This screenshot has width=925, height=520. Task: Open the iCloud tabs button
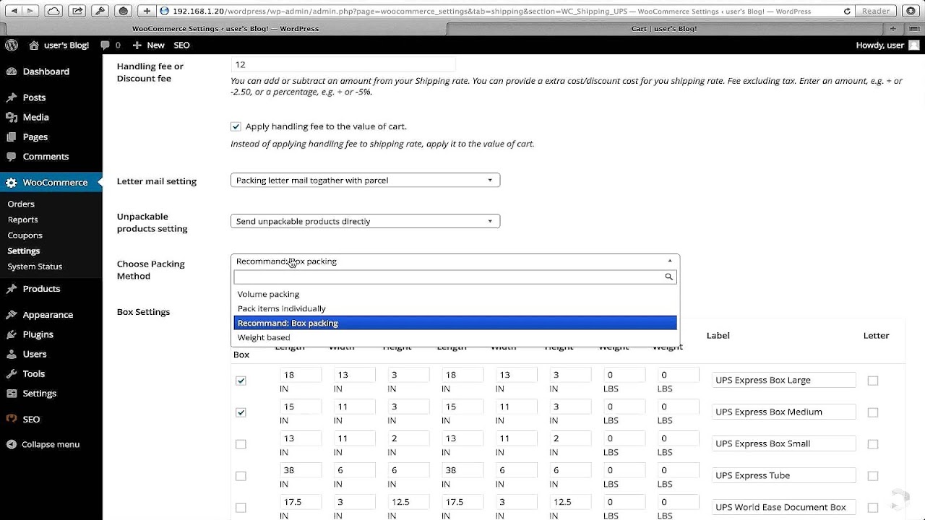(53, 11)
